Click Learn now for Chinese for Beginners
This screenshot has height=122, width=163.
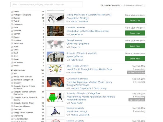tap(135, 46)
